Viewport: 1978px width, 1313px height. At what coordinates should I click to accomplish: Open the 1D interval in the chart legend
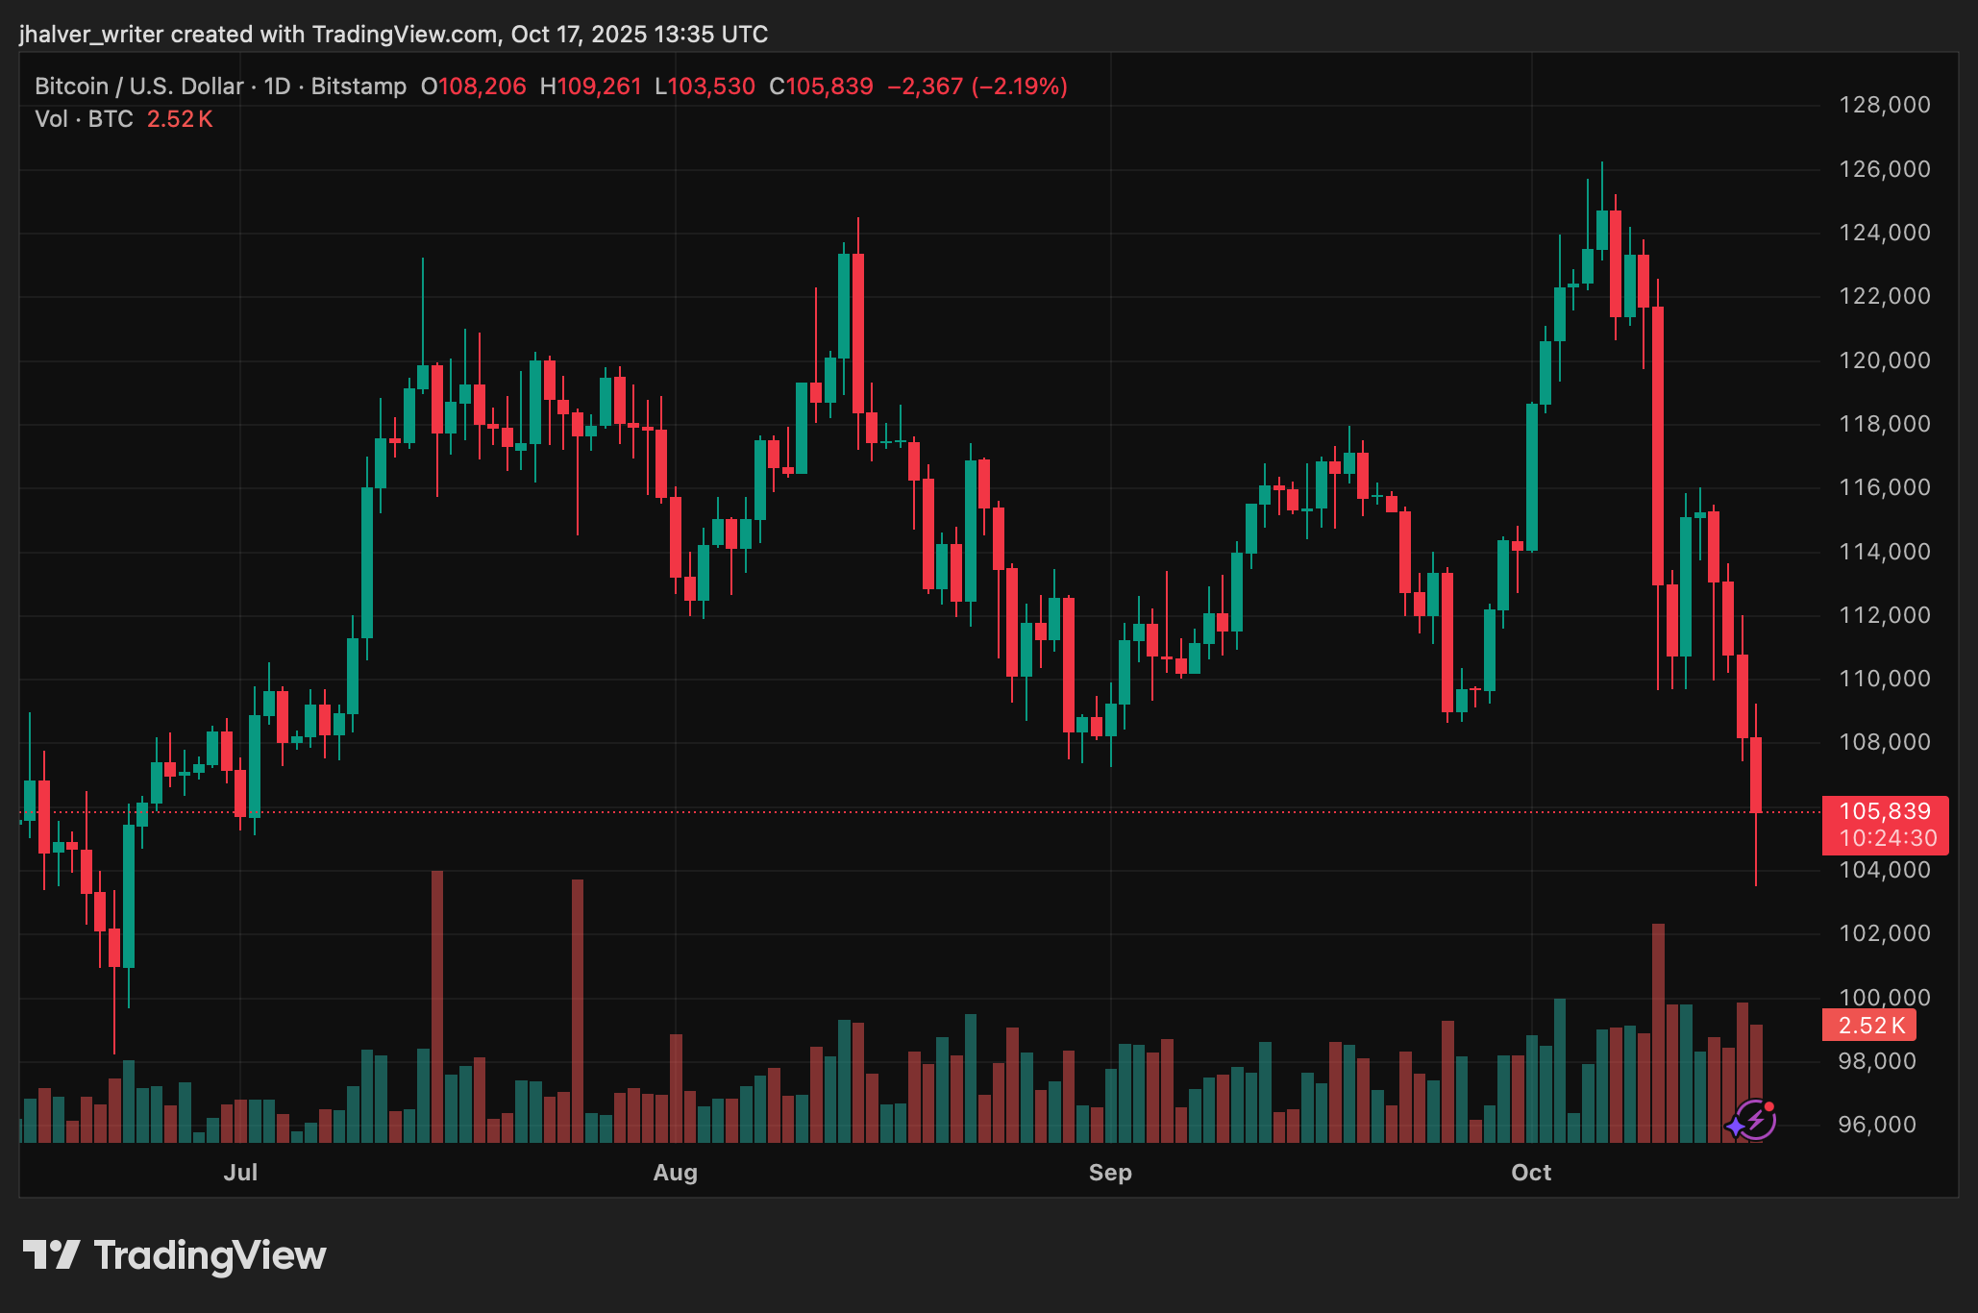click(x=277, y=86)
